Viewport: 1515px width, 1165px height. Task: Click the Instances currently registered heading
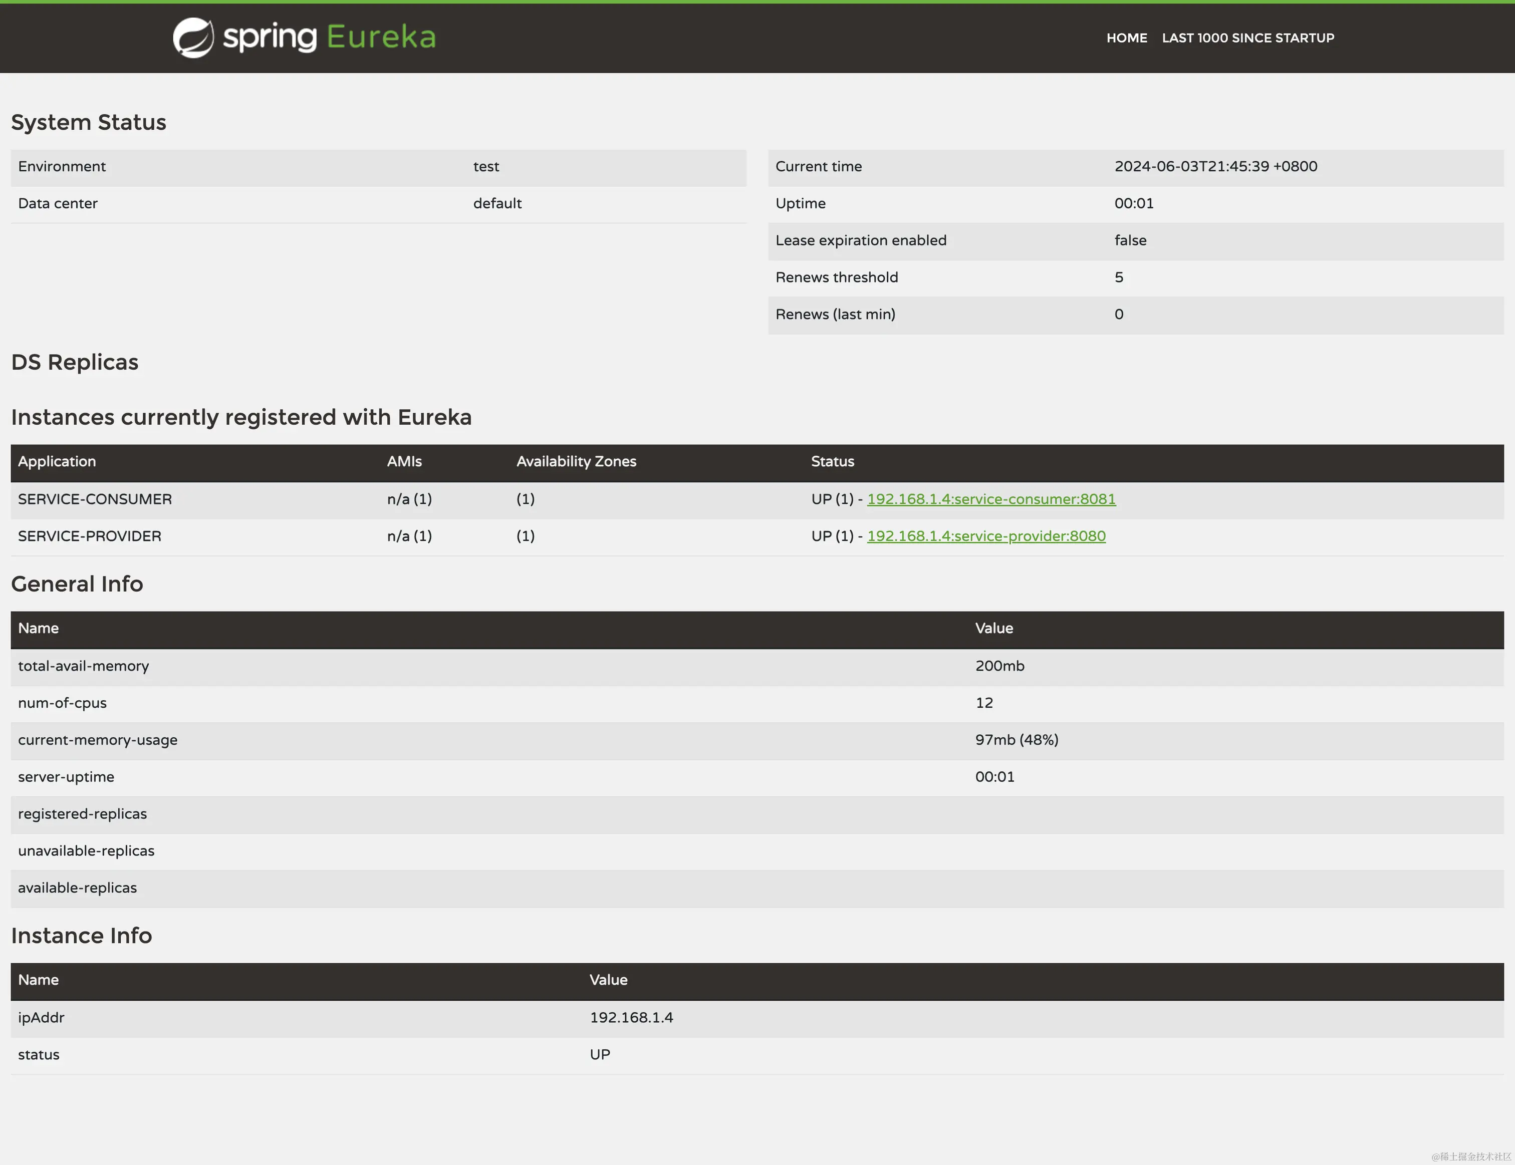(x=240, y=417)
